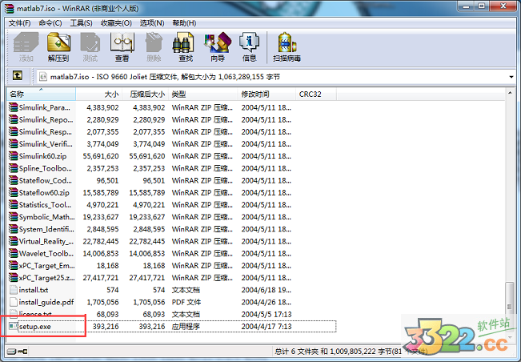Open the Help (帮助) menu
Screen dimensions: 521x362
click(x=184, y=23)
